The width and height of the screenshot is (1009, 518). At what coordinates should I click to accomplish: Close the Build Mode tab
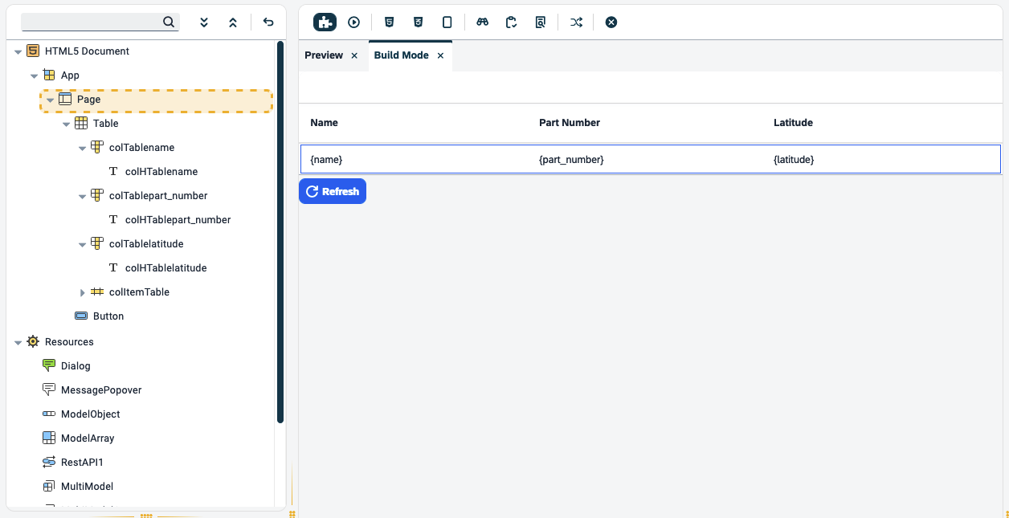coord(440,55)
